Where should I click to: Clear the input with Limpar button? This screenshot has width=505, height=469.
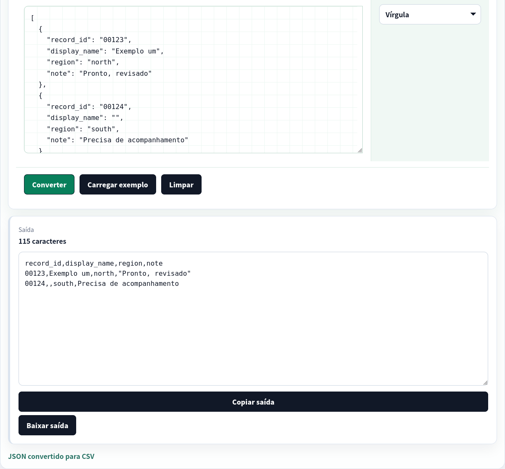pyautogui.click(x=181, y=184)
